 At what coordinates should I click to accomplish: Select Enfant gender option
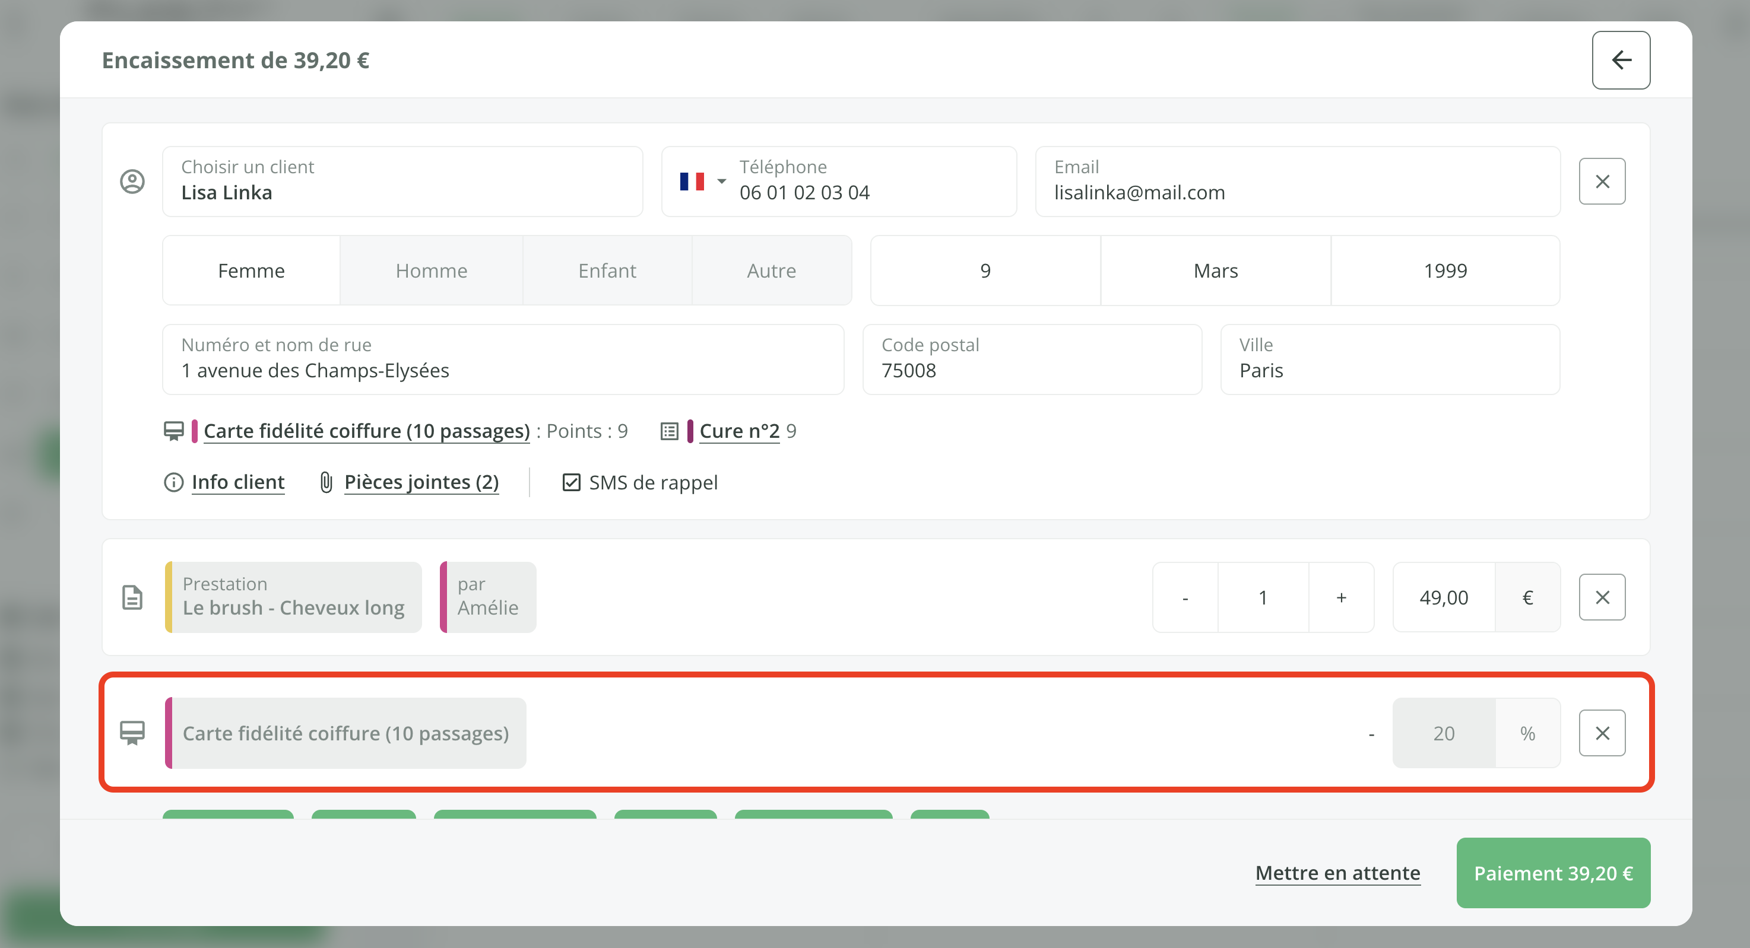coord(607,271)
